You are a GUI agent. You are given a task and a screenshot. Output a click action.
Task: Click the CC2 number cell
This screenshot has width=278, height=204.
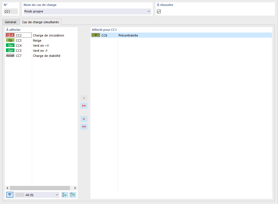19,35
